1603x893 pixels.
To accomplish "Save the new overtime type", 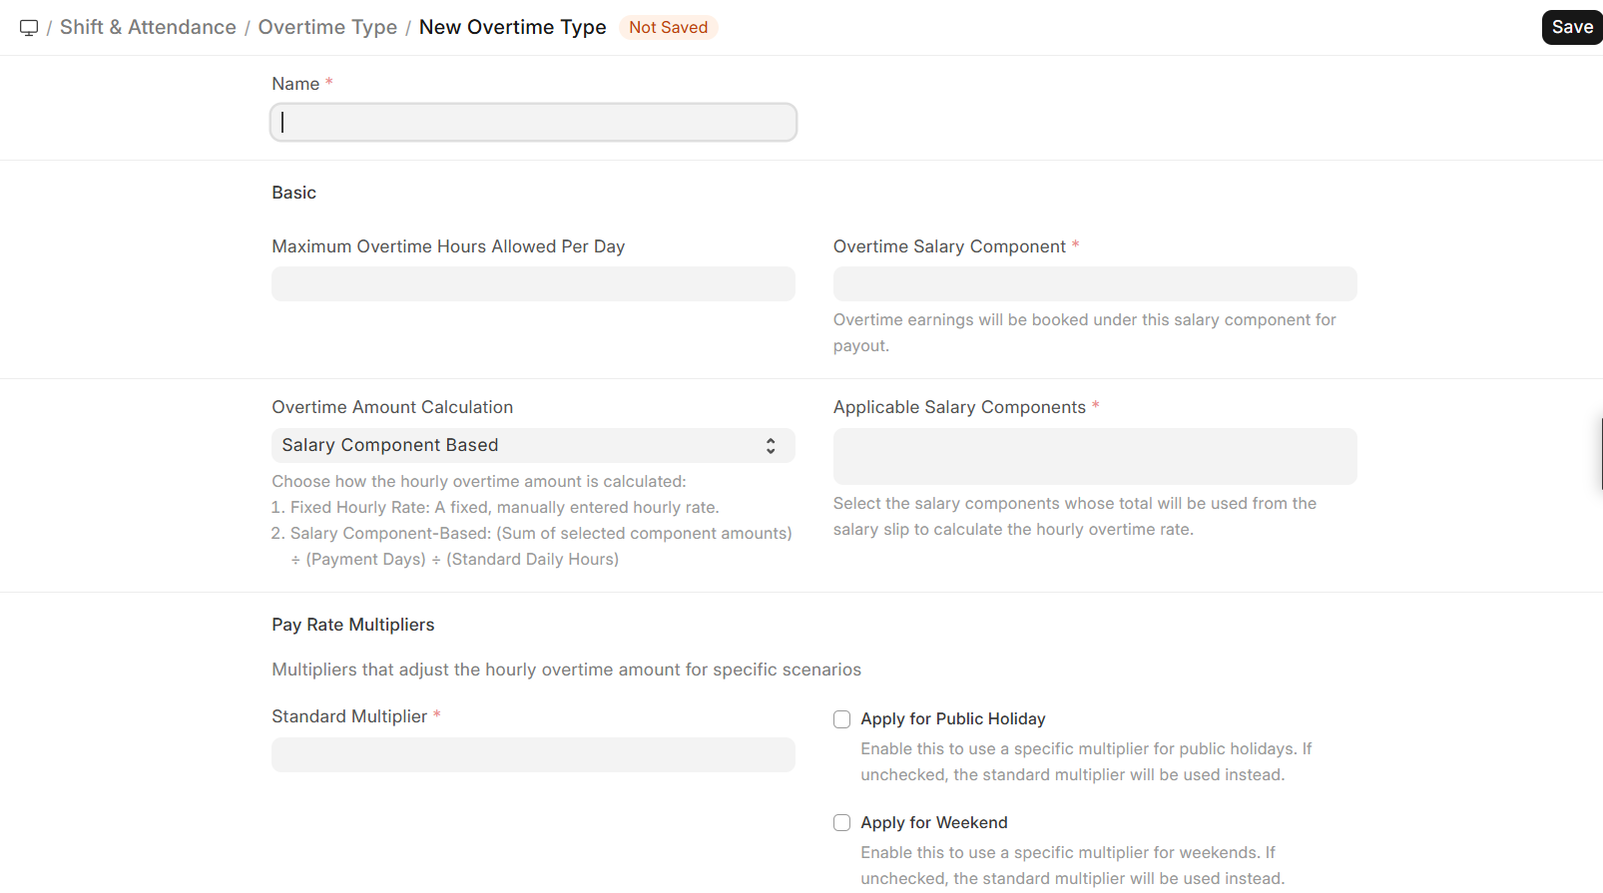I will click(1571, 28).
